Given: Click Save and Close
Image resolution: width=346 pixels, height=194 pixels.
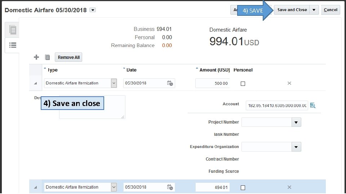Looking at the screenshot, I should pos(292,10).
